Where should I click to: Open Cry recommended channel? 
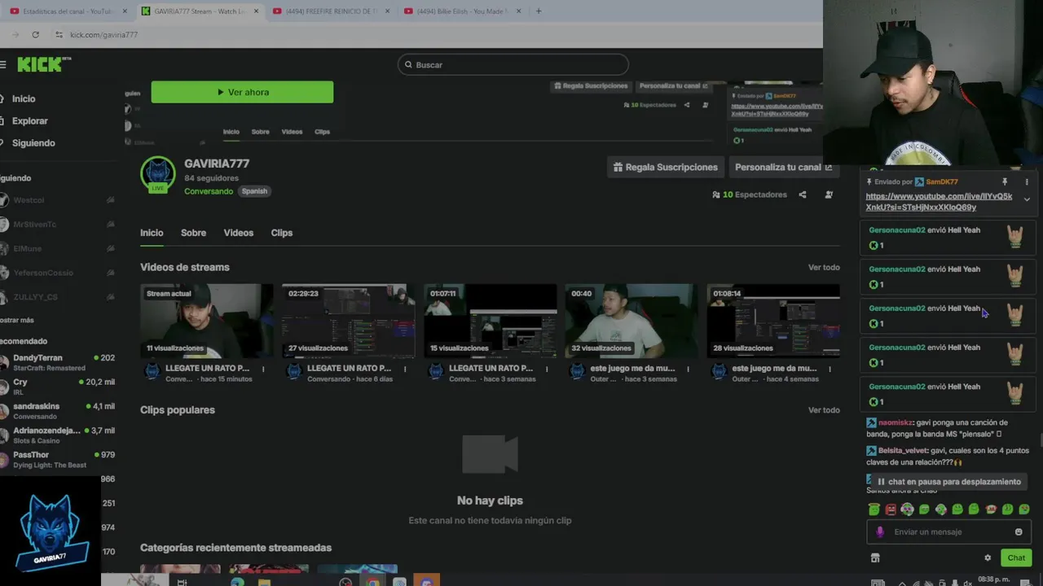click(x=57, y=387)
